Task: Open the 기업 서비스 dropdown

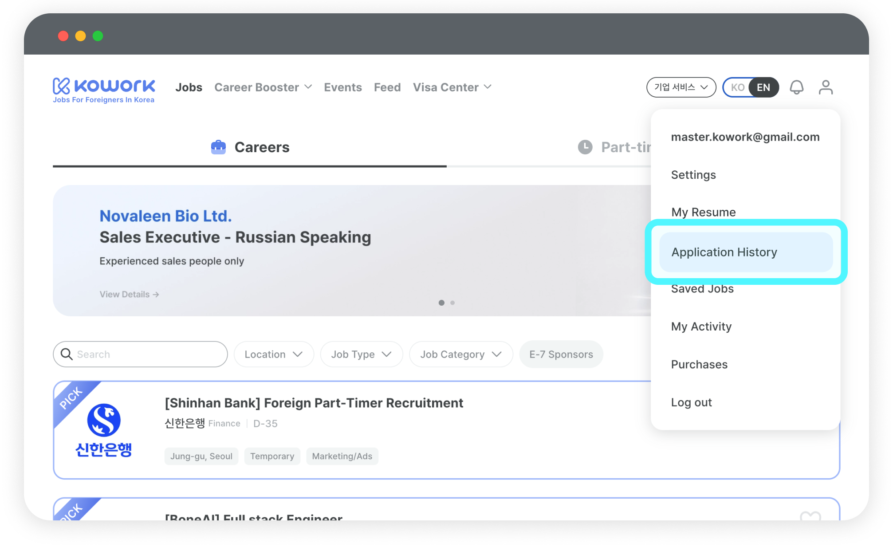Action: tap(681, 87)
